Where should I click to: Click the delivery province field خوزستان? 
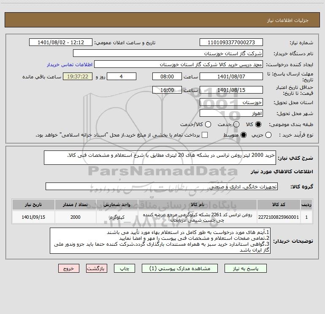231,102
